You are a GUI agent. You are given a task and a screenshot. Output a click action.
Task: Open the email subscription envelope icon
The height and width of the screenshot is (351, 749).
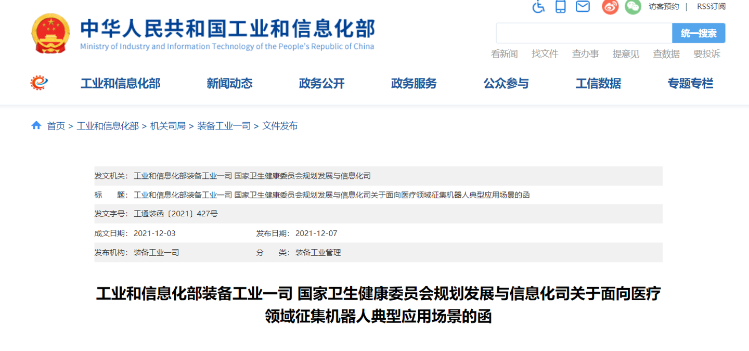[x=583, y=7]
